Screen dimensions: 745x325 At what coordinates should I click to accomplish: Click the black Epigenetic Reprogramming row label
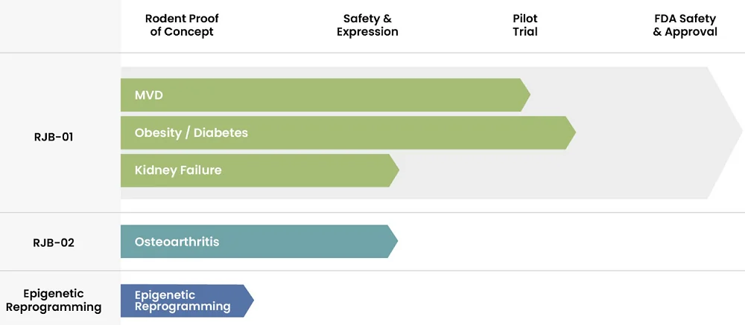[54, 300]
